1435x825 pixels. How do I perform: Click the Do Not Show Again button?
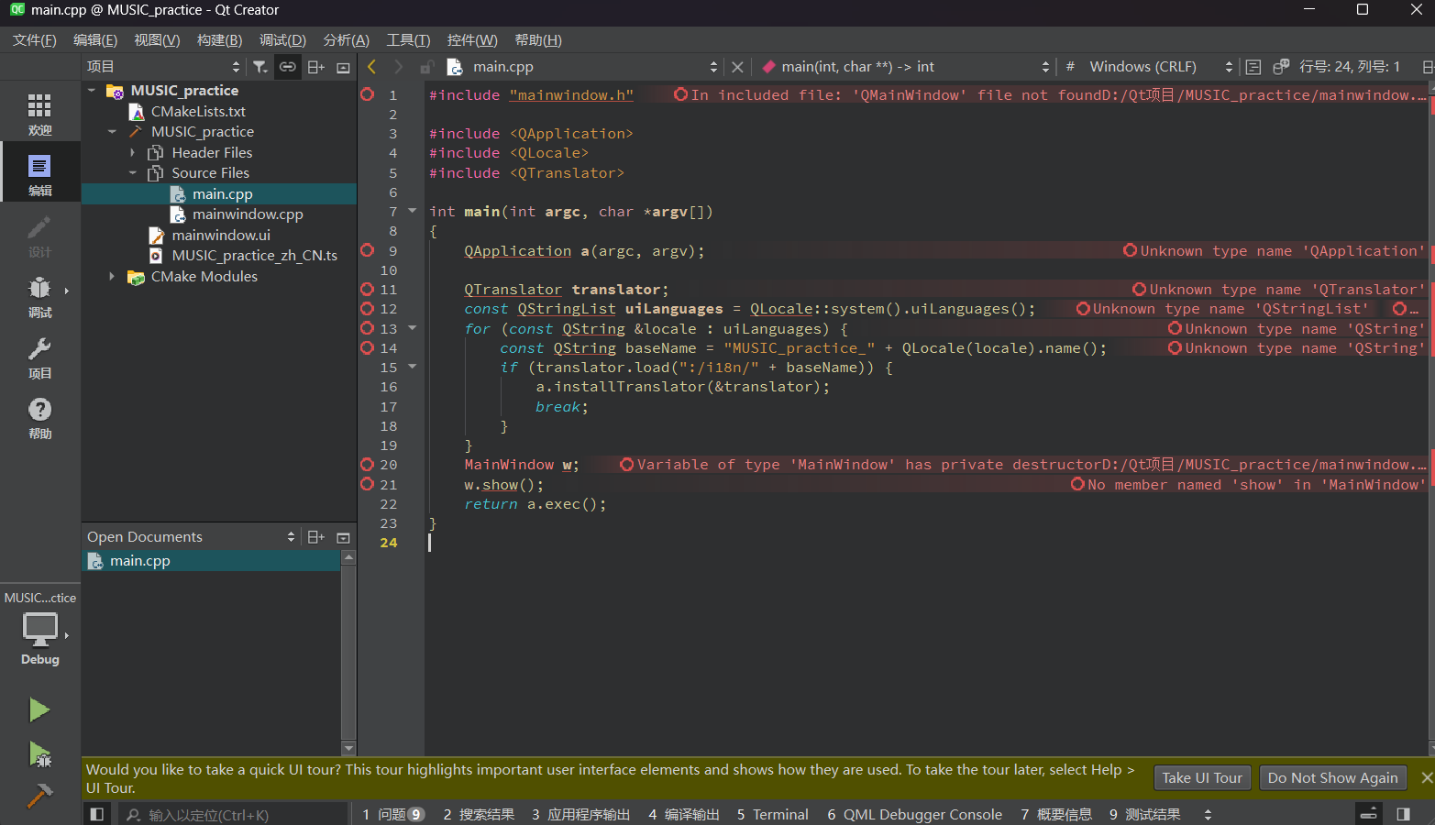point(1332,778)
